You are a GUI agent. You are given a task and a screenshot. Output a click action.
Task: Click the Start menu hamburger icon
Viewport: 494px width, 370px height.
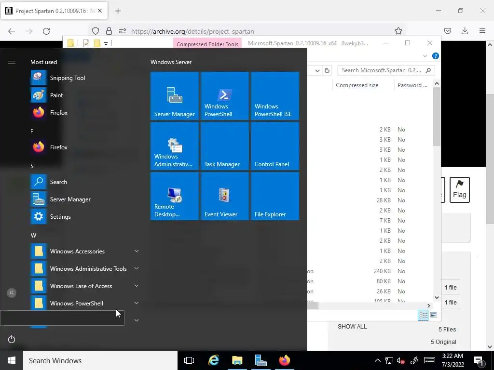point(12,62)
